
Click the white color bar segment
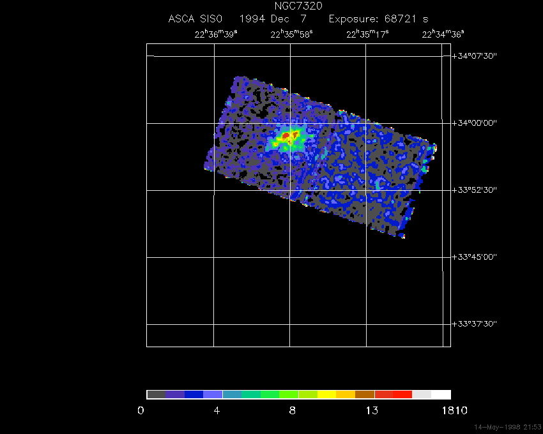[441, 394]
